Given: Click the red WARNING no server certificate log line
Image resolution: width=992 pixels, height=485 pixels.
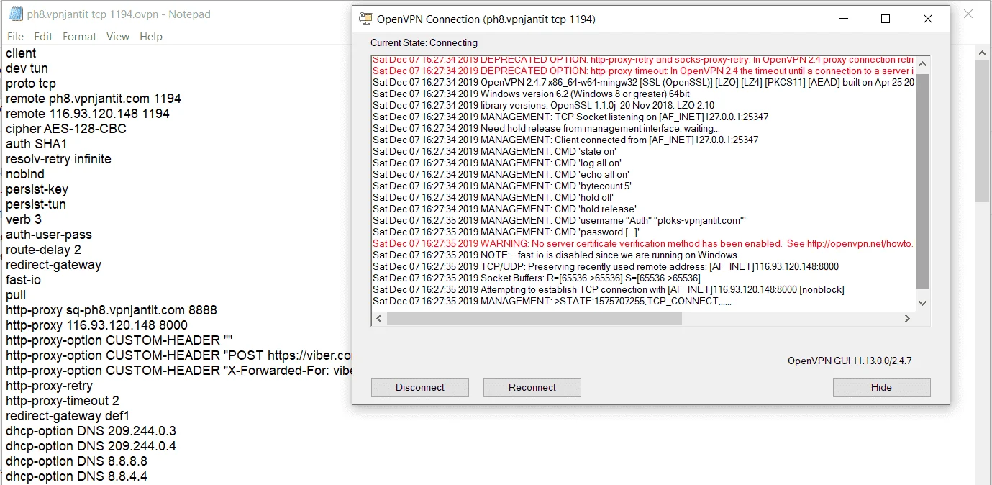Looking at the screenshot, I should (643, 244).
